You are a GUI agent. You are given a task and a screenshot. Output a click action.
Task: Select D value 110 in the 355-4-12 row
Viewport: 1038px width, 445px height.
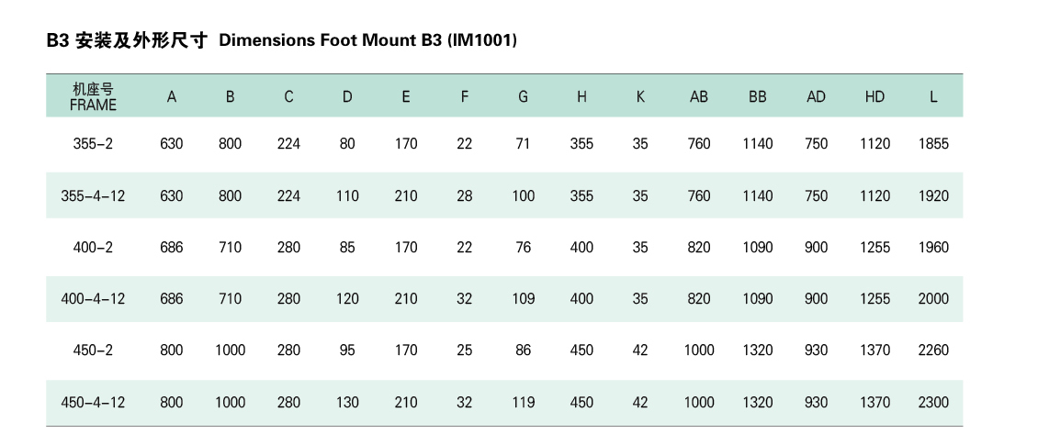point(347,195)
